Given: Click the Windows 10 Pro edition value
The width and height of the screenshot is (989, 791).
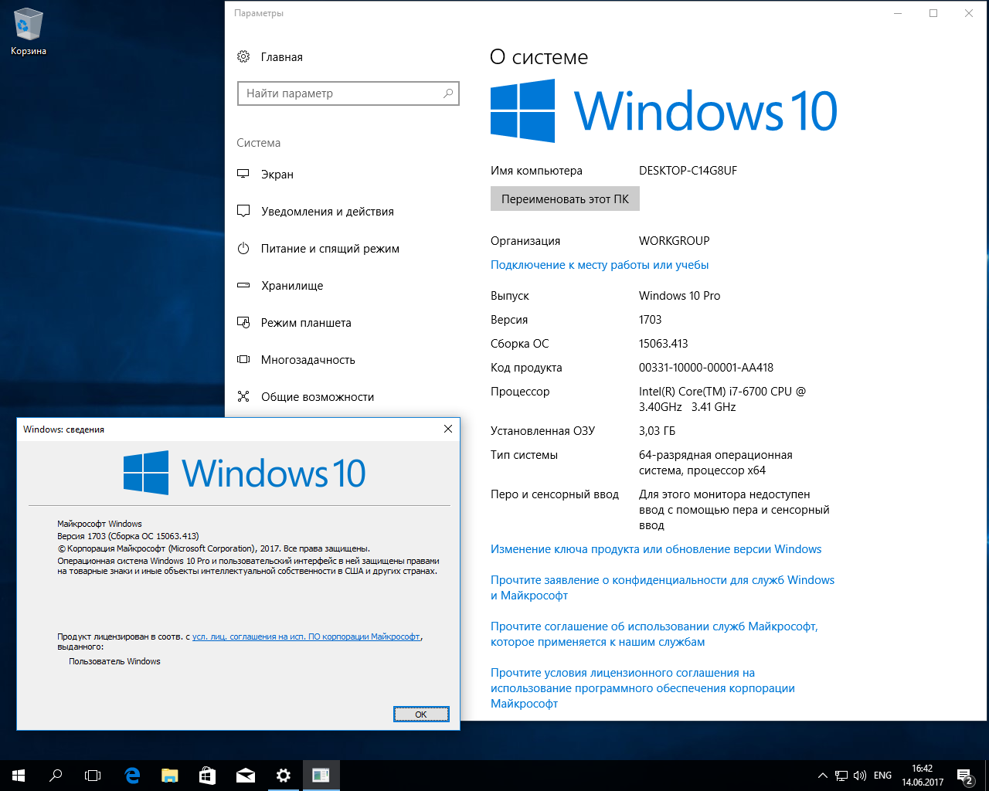Looking at the screenshot, I should point(679,296).
